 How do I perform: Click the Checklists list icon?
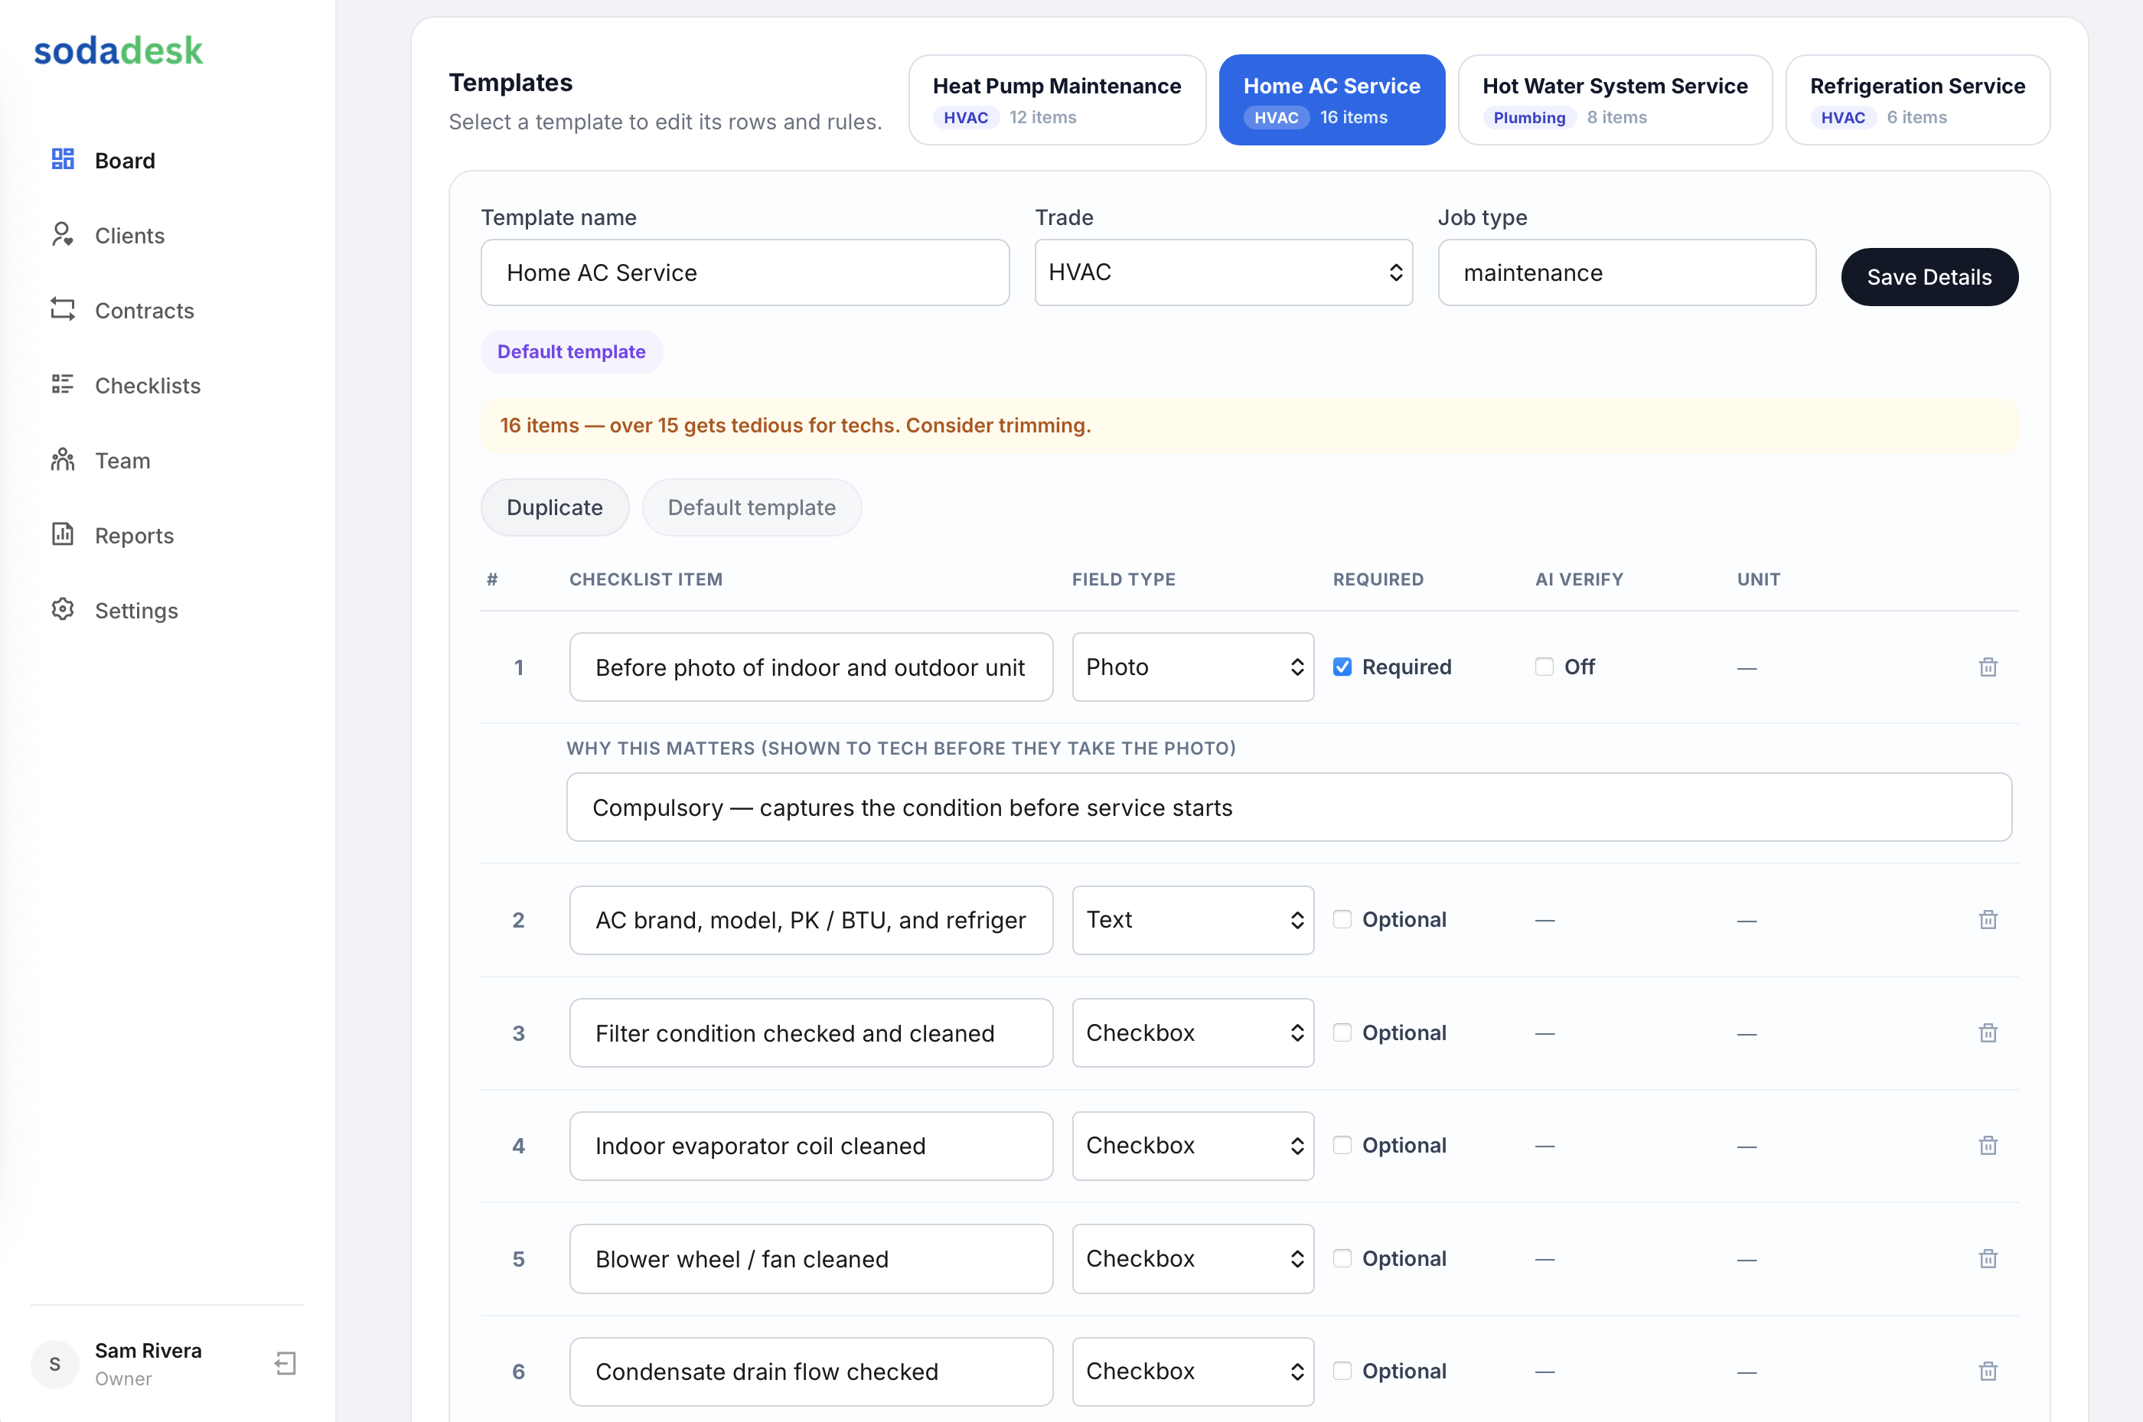click(x=63, y=384)
